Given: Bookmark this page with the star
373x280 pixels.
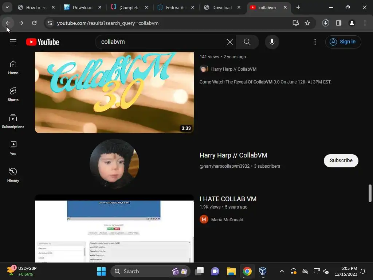Looking at the screenshot, I should pos(307,23).
